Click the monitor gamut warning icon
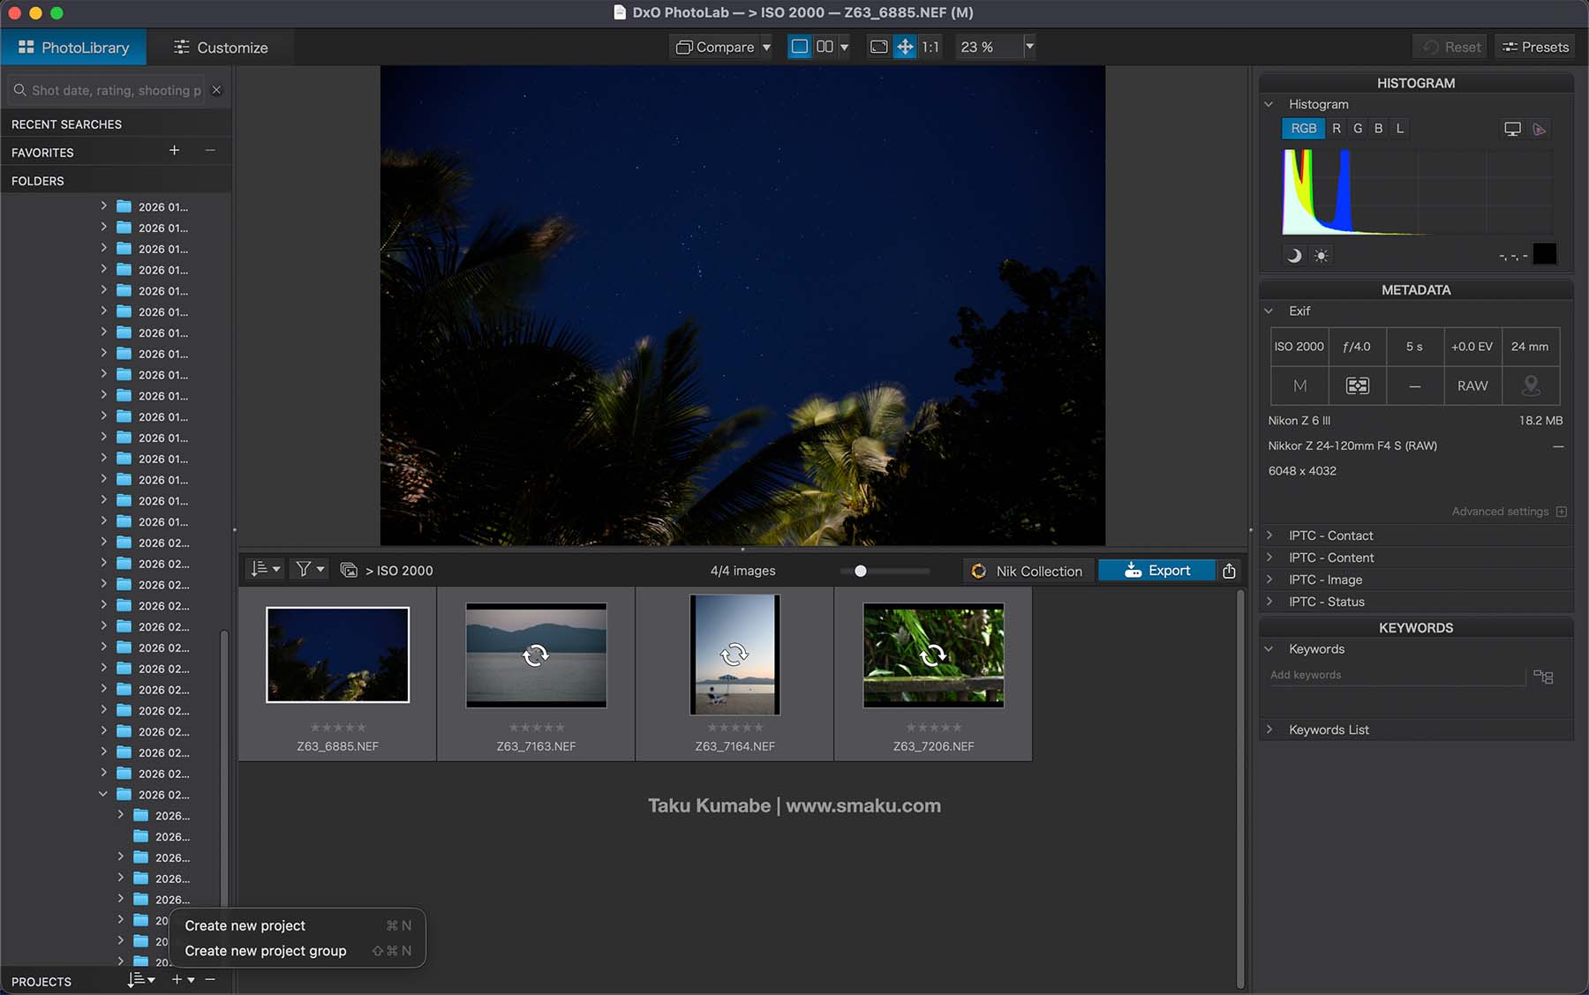This screenshot has width=1589, height=995. point(1512,129)
